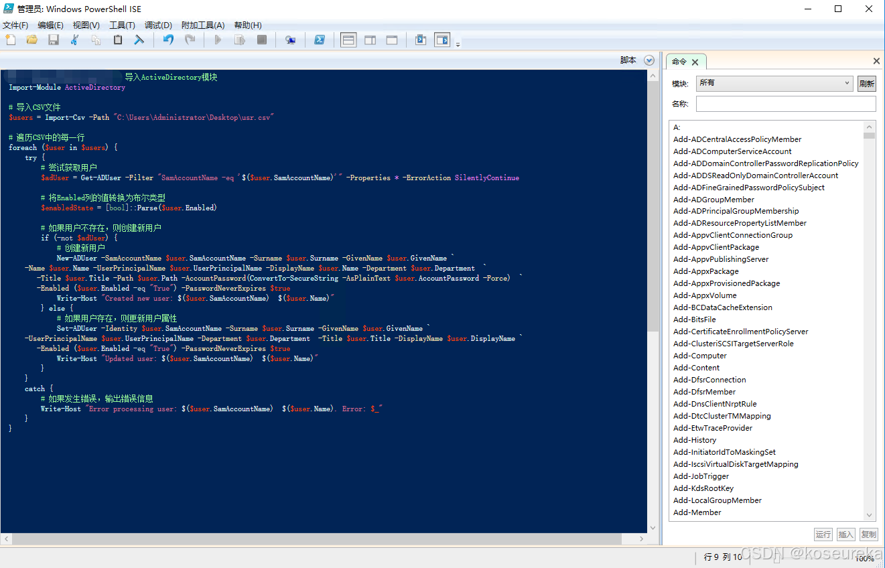
Task: Open the 编辑(E) menu
Action: click(x=51, y=25)
